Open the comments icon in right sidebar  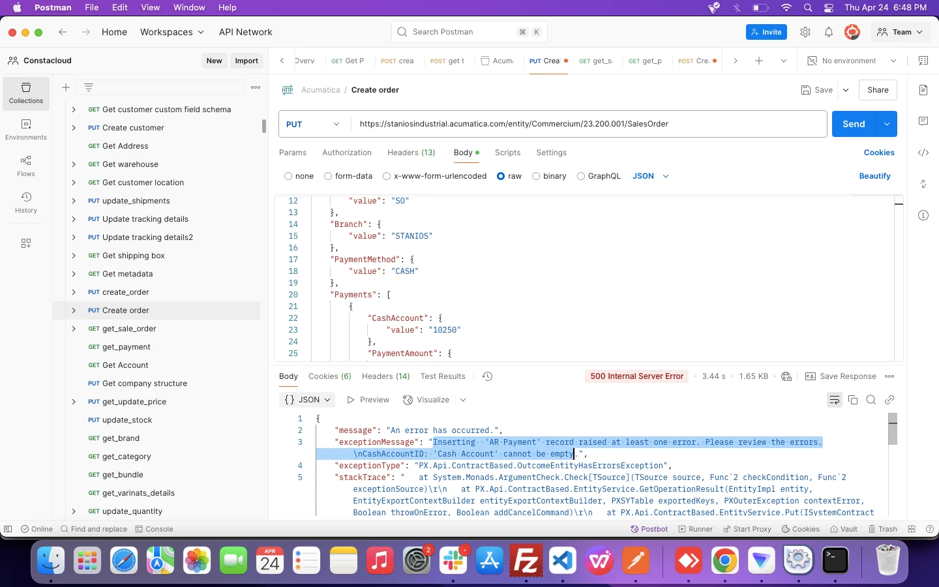click(923, 121)
